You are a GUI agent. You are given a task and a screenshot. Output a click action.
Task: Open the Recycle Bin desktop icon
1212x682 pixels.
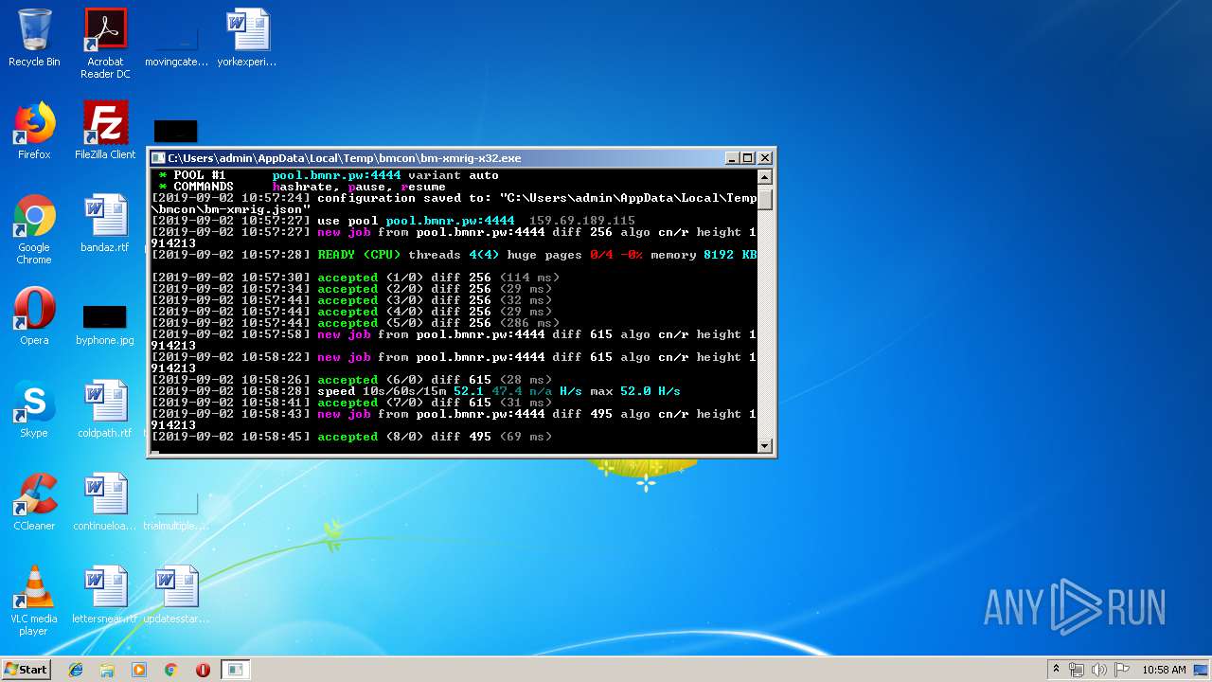tap(34, 38)
